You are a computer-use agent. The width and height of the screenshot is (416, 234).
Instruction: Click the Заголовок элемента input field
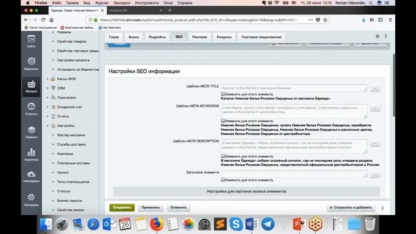pos(294,174)
